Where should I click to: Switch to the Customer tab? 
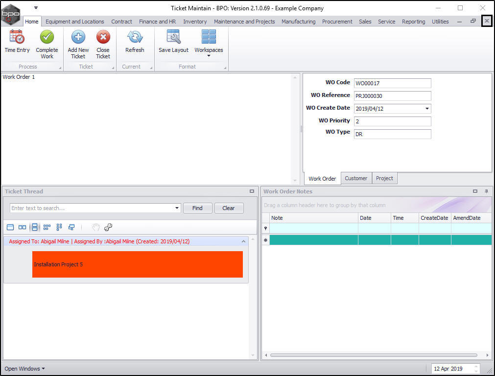pyautogui.click(x=356, y=178)
